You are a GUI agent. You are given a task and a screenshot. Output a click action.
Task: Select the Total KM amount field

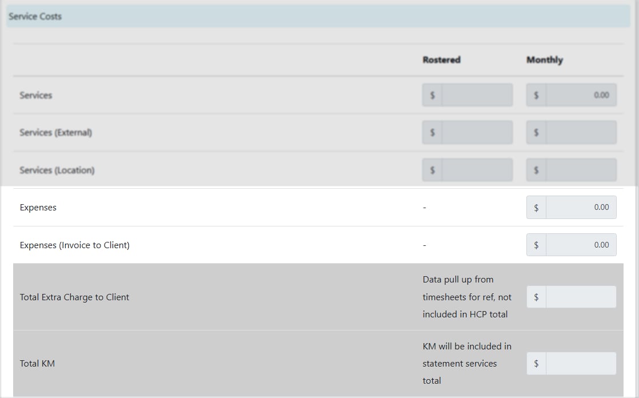(x=581, y=363)
